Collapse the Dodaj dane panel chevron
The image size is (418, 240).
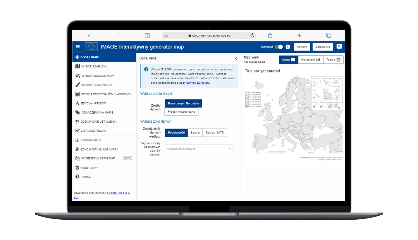[236, 58]
